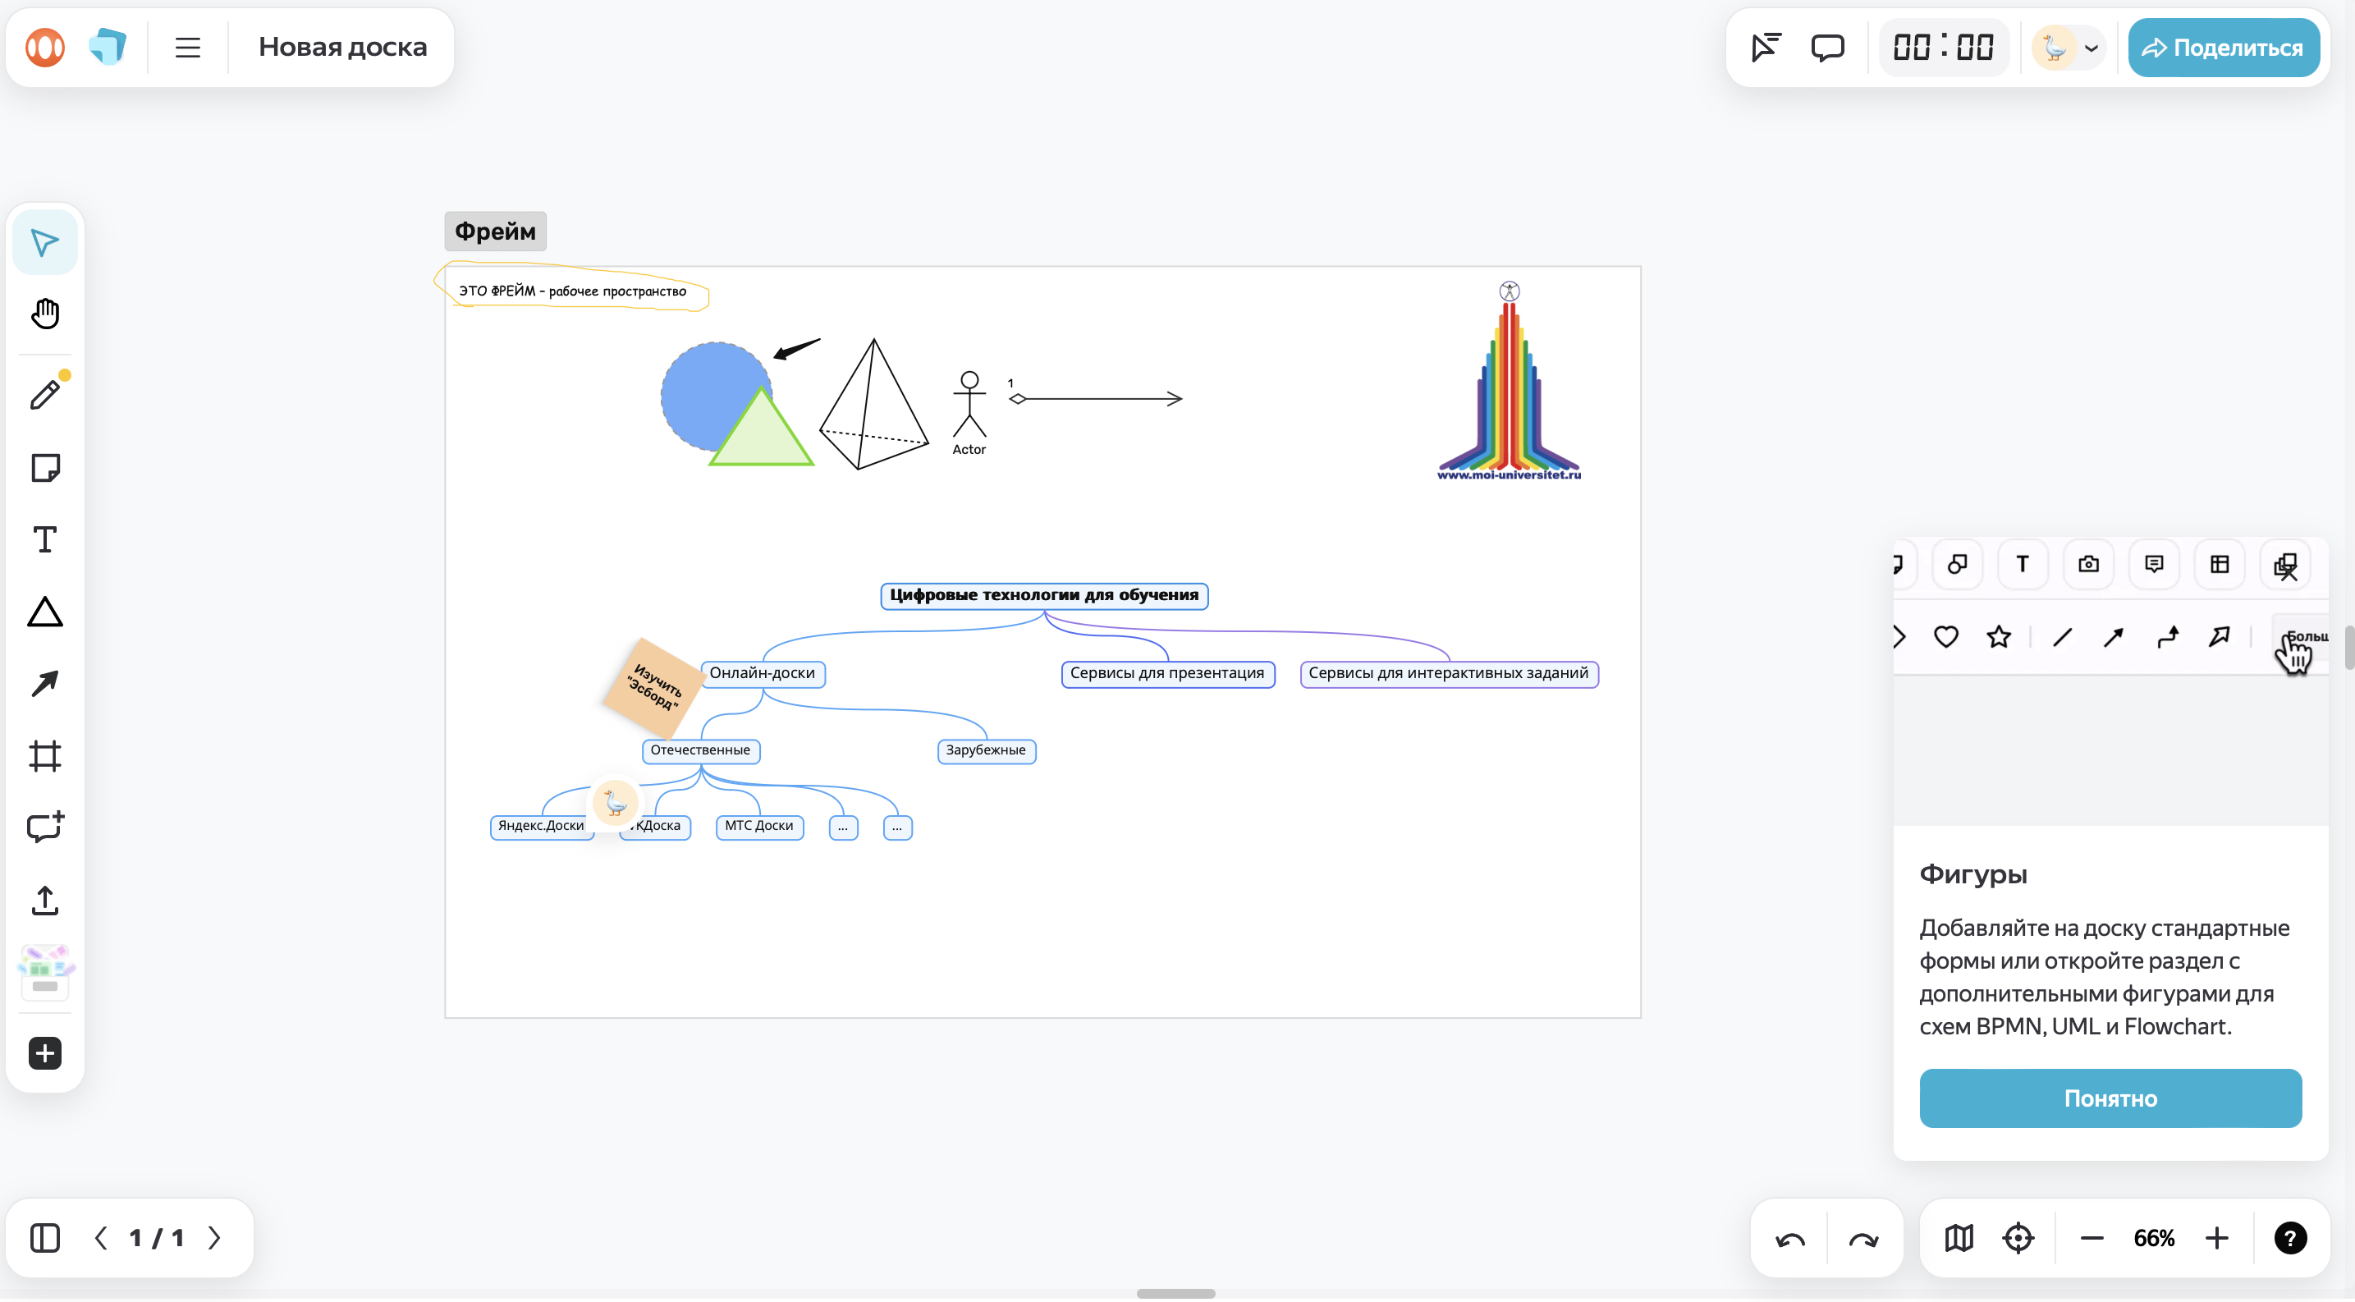Select the Shapes triangle tool
The width and height of the screenshot is (2355, 1302).
[x=45, y=612]
